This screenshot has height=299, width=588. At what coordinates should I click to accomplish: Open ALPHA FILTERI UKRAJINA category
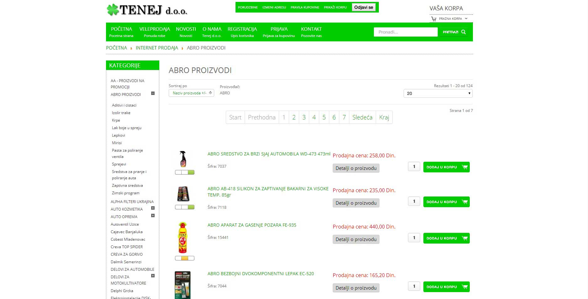click(x=132, y=202)
